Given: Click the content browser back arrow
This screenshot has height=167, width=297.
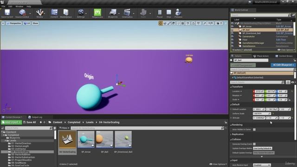Looking at the screenshot, I should [41, 122].
